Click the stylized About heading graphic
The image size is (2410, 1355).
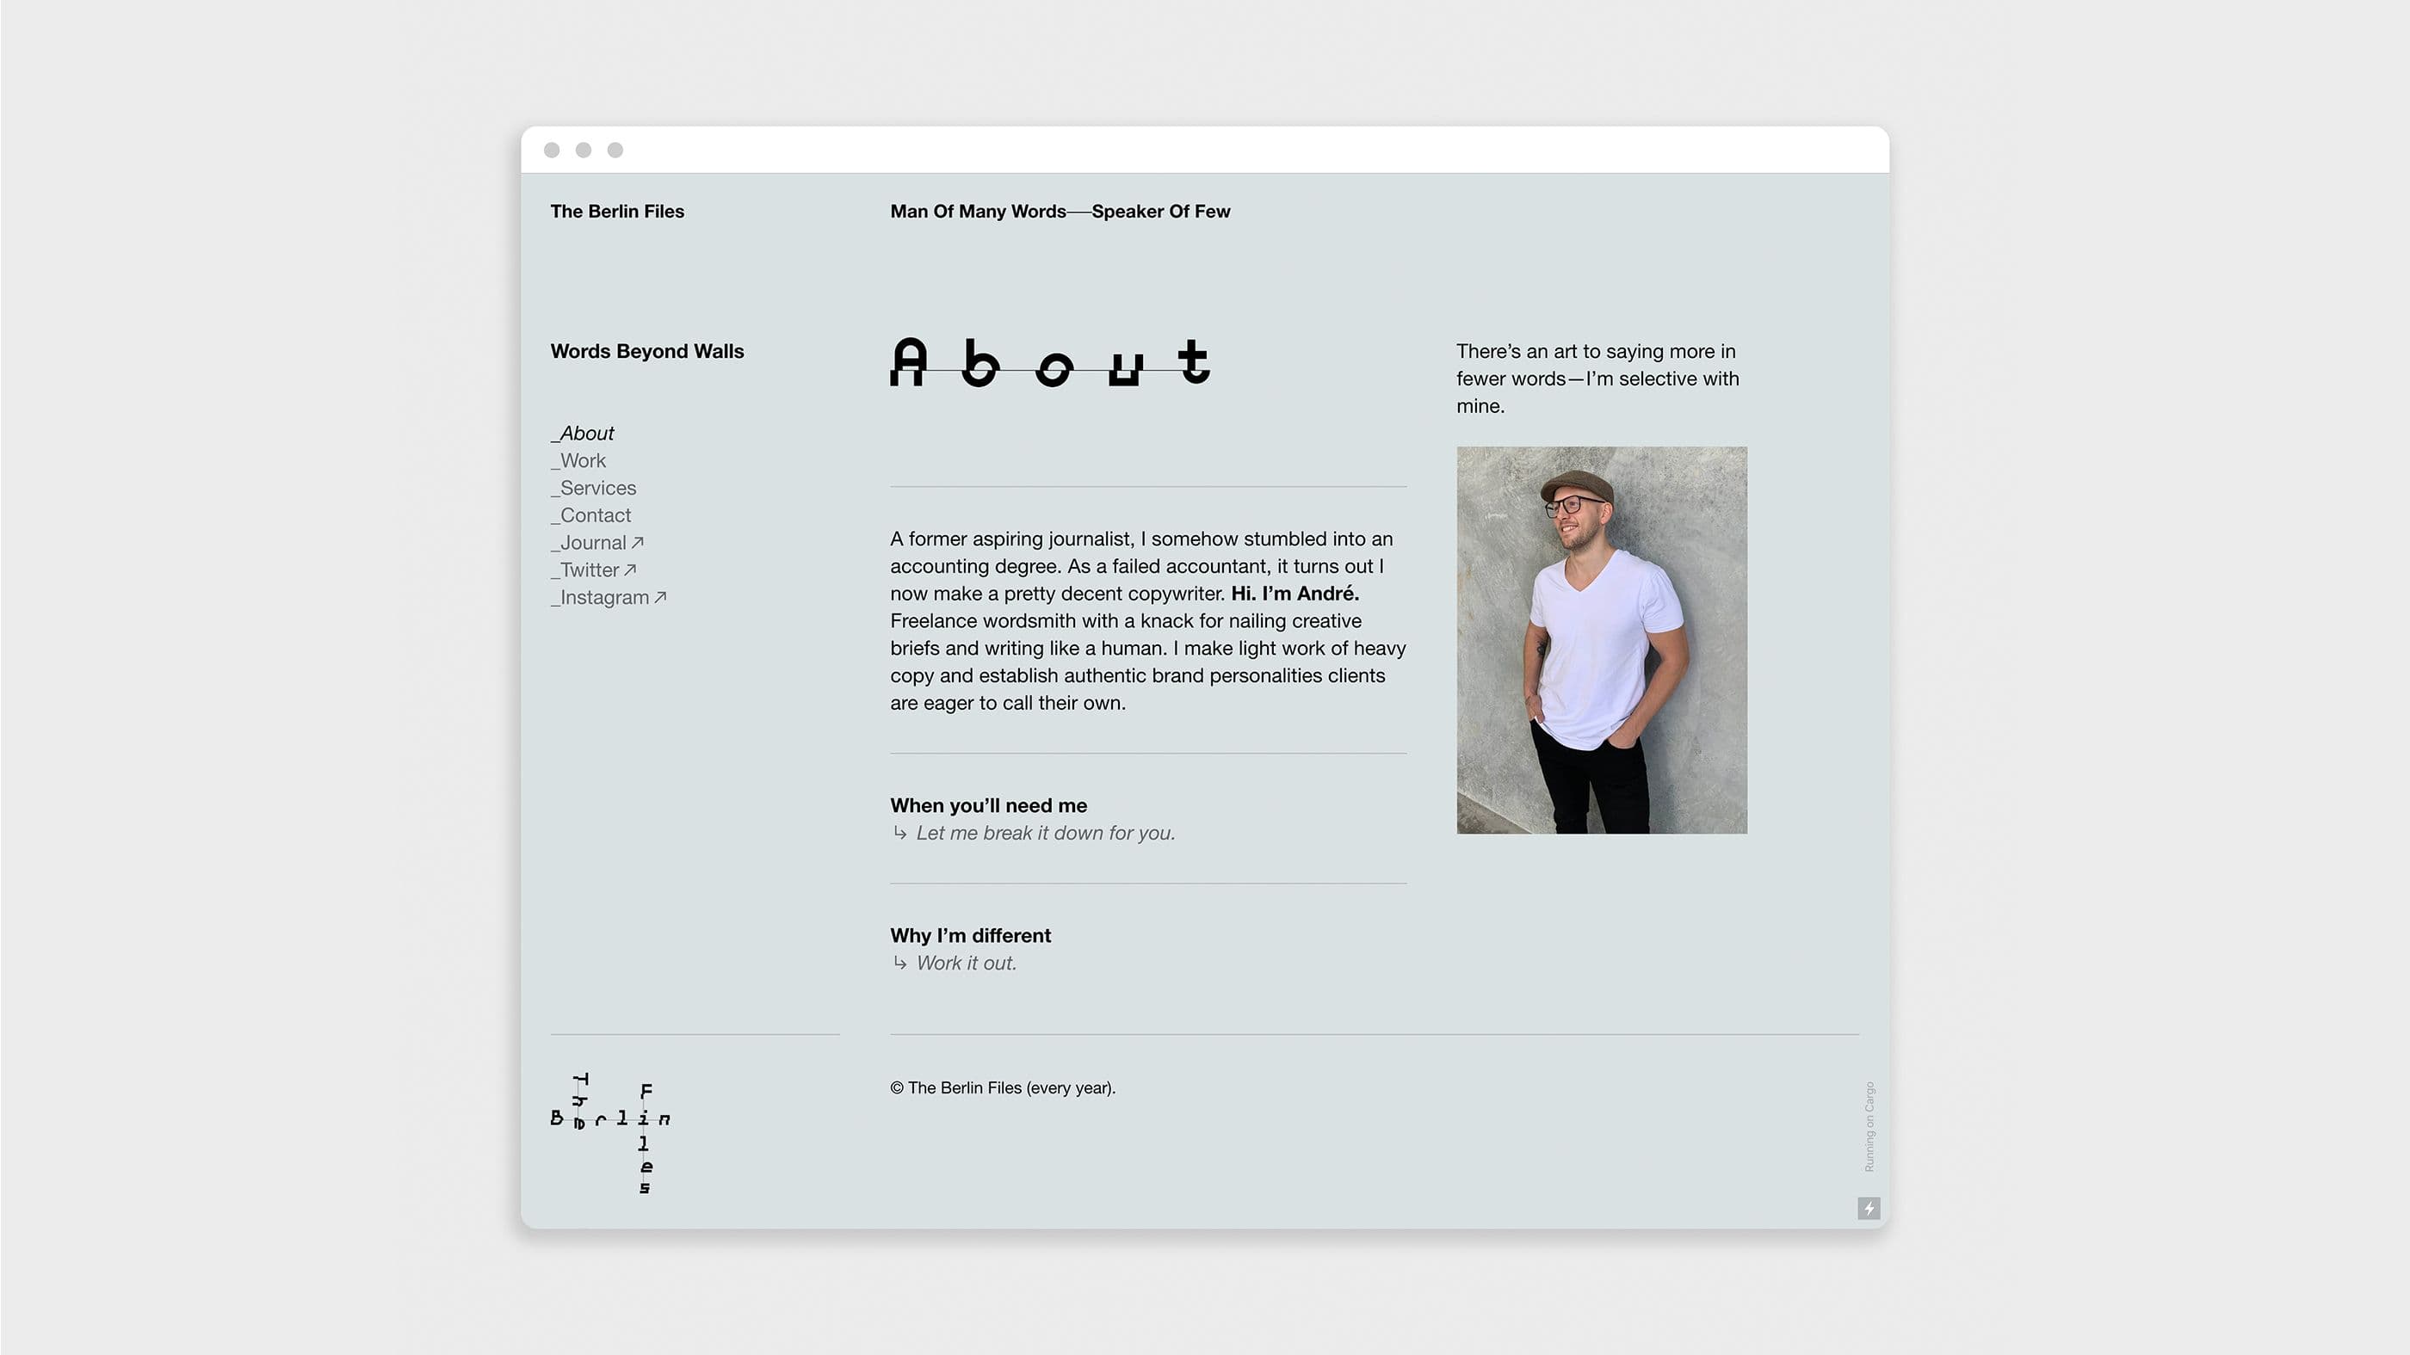click(x=1050, y=363)
